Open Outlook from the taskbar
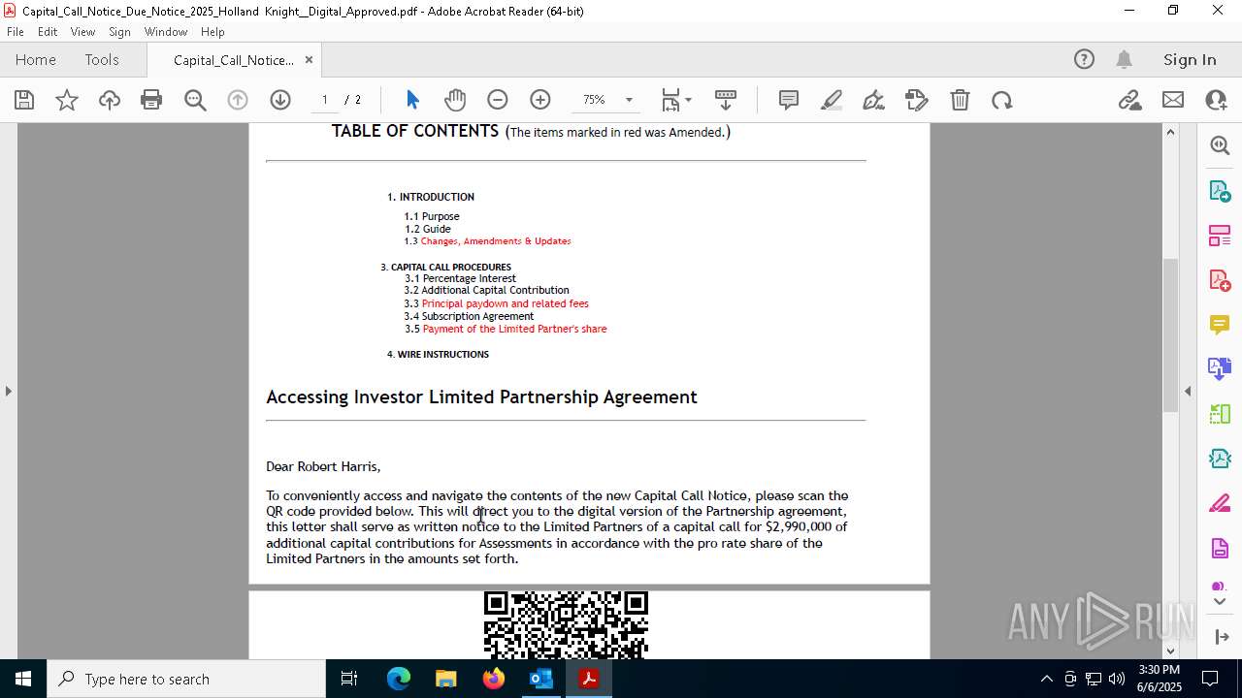The width and height of the screenshot is (1242, 698). (540, 679)
